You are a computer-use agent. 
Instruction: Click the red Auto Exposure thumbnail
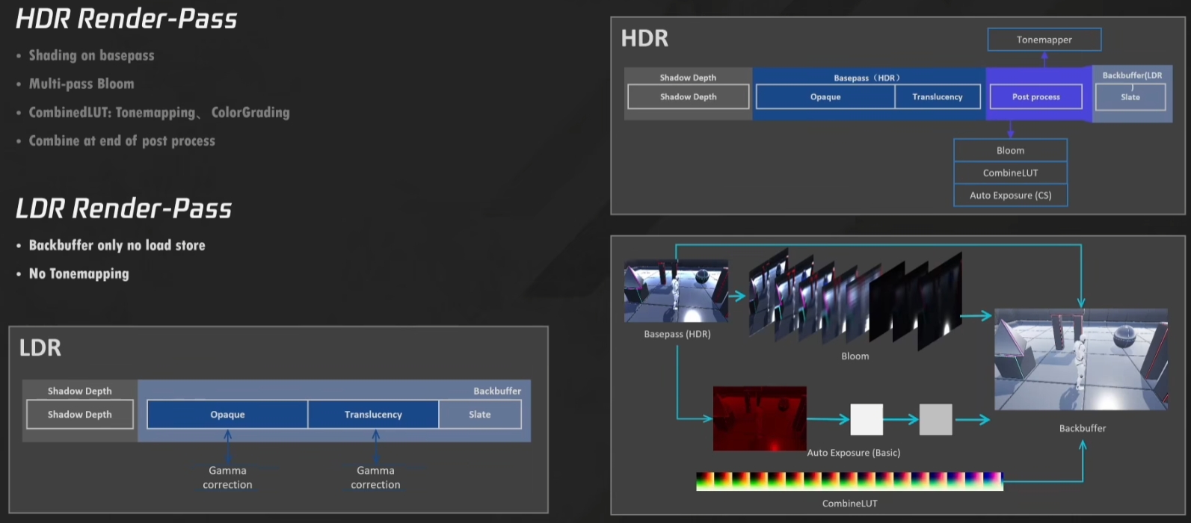759,418
